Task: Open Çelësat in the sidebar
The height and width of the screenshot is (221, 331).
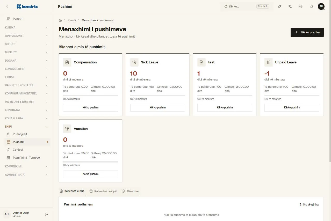Action: 27,150
